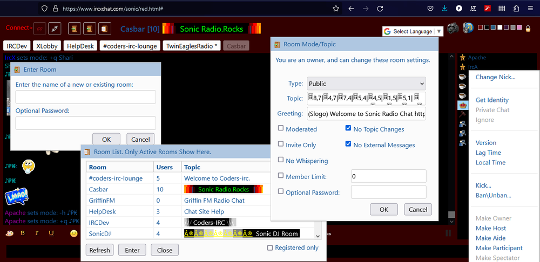The image size is (540, 262).
Task: Toggle underline text formatting
Action: [51, 233]
